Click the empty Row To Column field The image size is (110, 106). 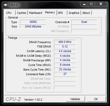(x=65, y=88)
